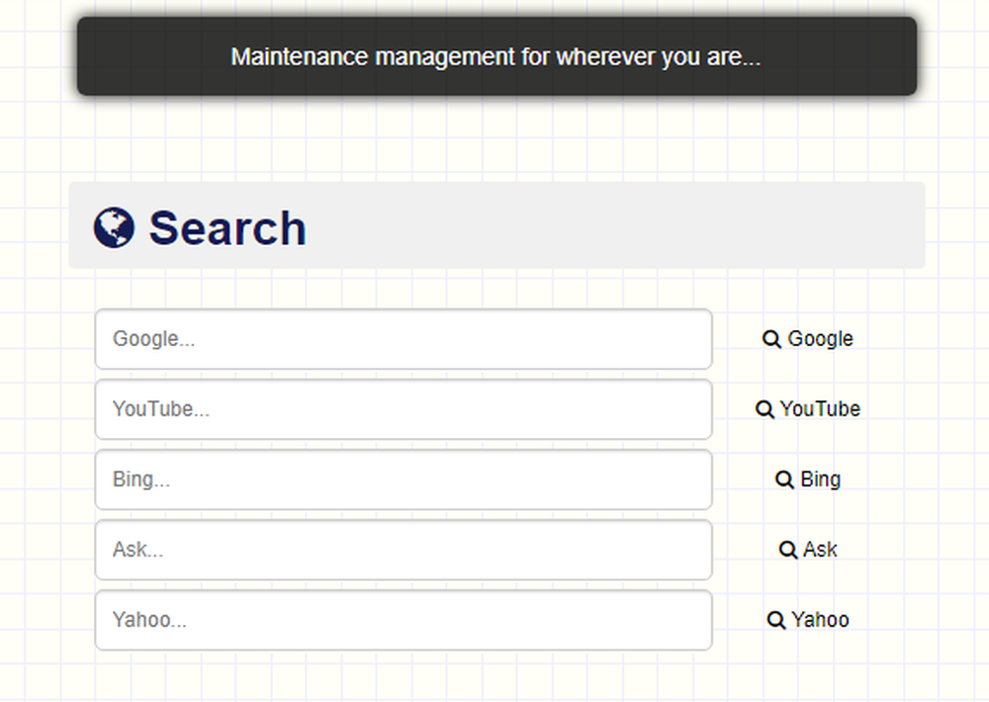989x702 pixels.
Task: Focus the Bing search input field
Action: [x=404, y=480]
